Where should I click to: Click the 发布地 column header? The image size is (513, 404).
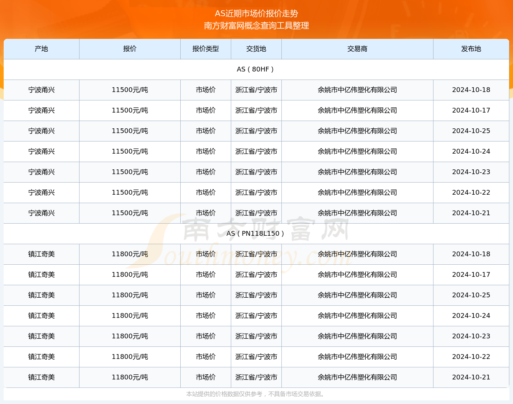click(x=471, y=49)
